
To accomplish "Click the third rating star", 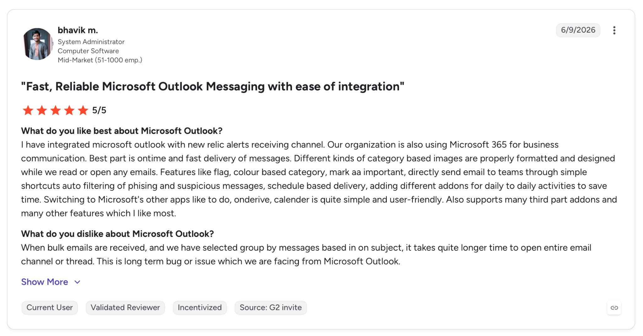I will pyautogui.click(x=56, y=110).
